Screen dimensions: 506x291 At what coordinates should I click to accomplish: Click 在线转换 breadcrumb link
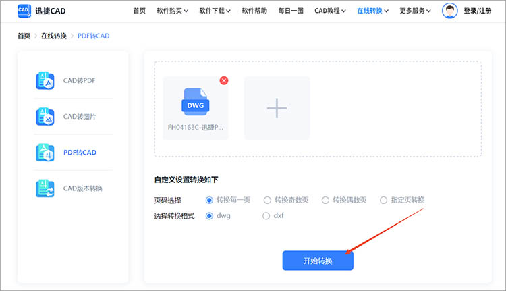(x=54, y=36)
